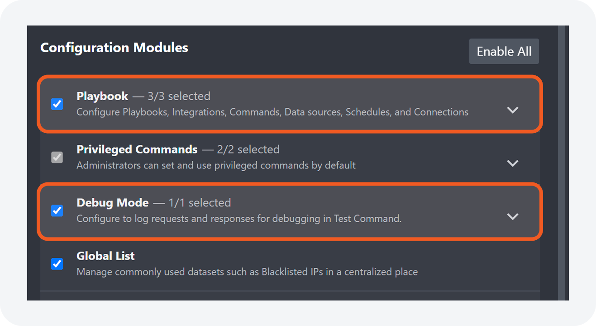Select the Global List title
Screen dimensions: 596x326
(105, 256)
